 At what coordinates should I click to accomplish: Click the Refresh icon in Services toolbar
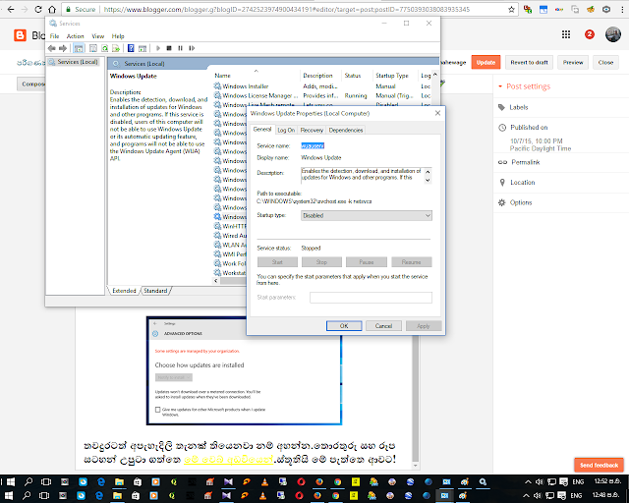click(x=105, y=48)
